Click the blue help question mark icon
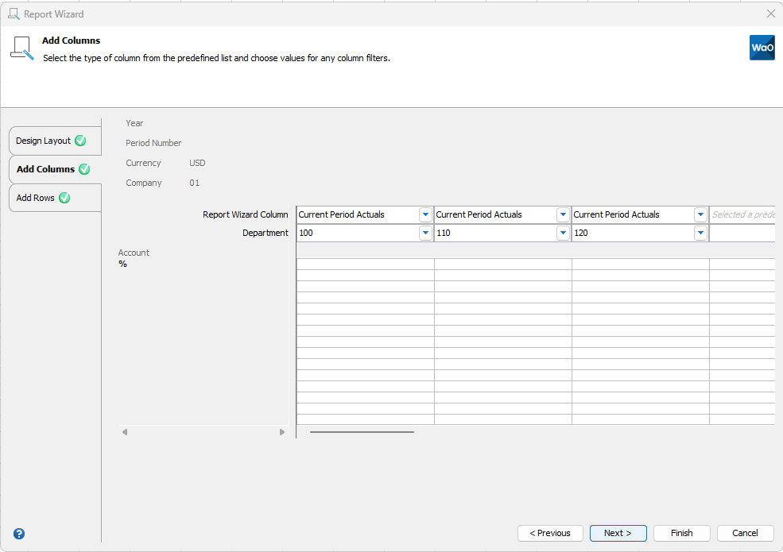The image size is (783, 552). (19, 534)
